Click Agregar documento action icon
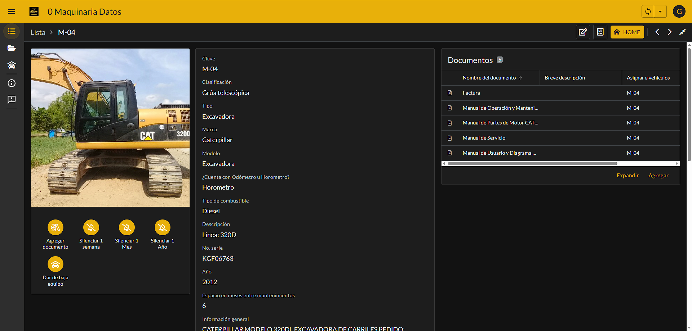The image size is (692, 331). [56, 227]
